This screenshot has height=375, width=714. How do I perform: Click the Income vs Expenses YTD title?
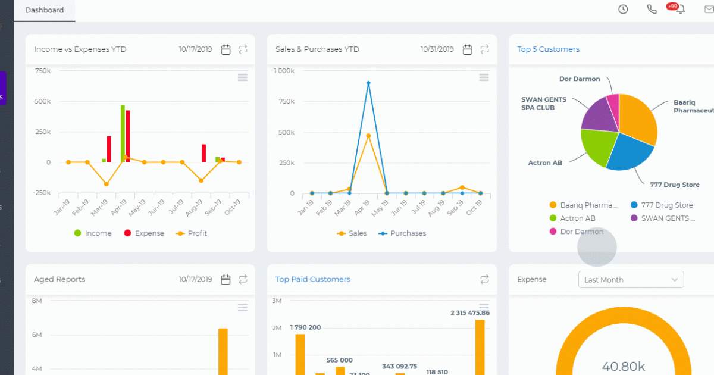pyautogui.click(x=80, y=49)
